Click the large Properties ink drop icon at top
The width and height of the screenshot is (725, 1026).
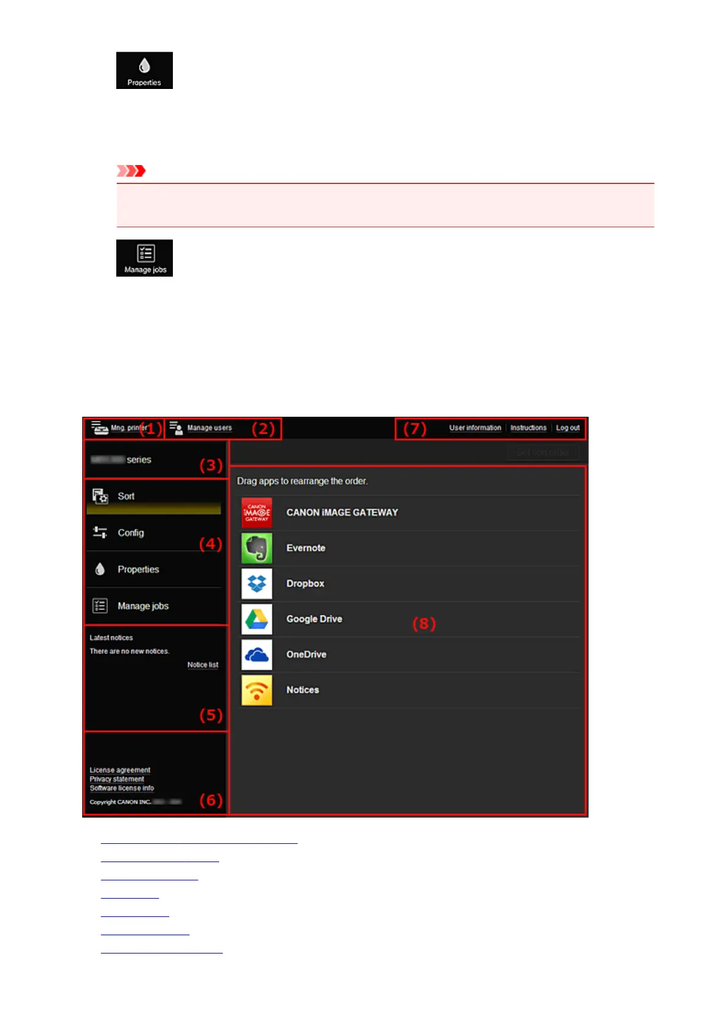pos(144,70)
